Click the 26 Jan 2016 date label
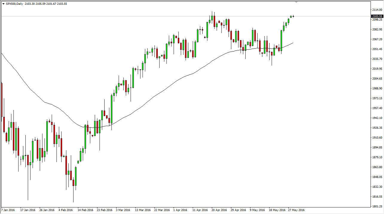Viewport: 384px width, 214px height. click(47, 210)
